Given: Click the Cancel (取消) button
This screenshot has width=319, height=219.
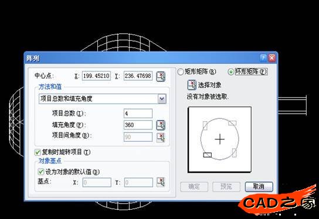Looking at the screenshot, I should pyautogui.click(x=259, y=187).
